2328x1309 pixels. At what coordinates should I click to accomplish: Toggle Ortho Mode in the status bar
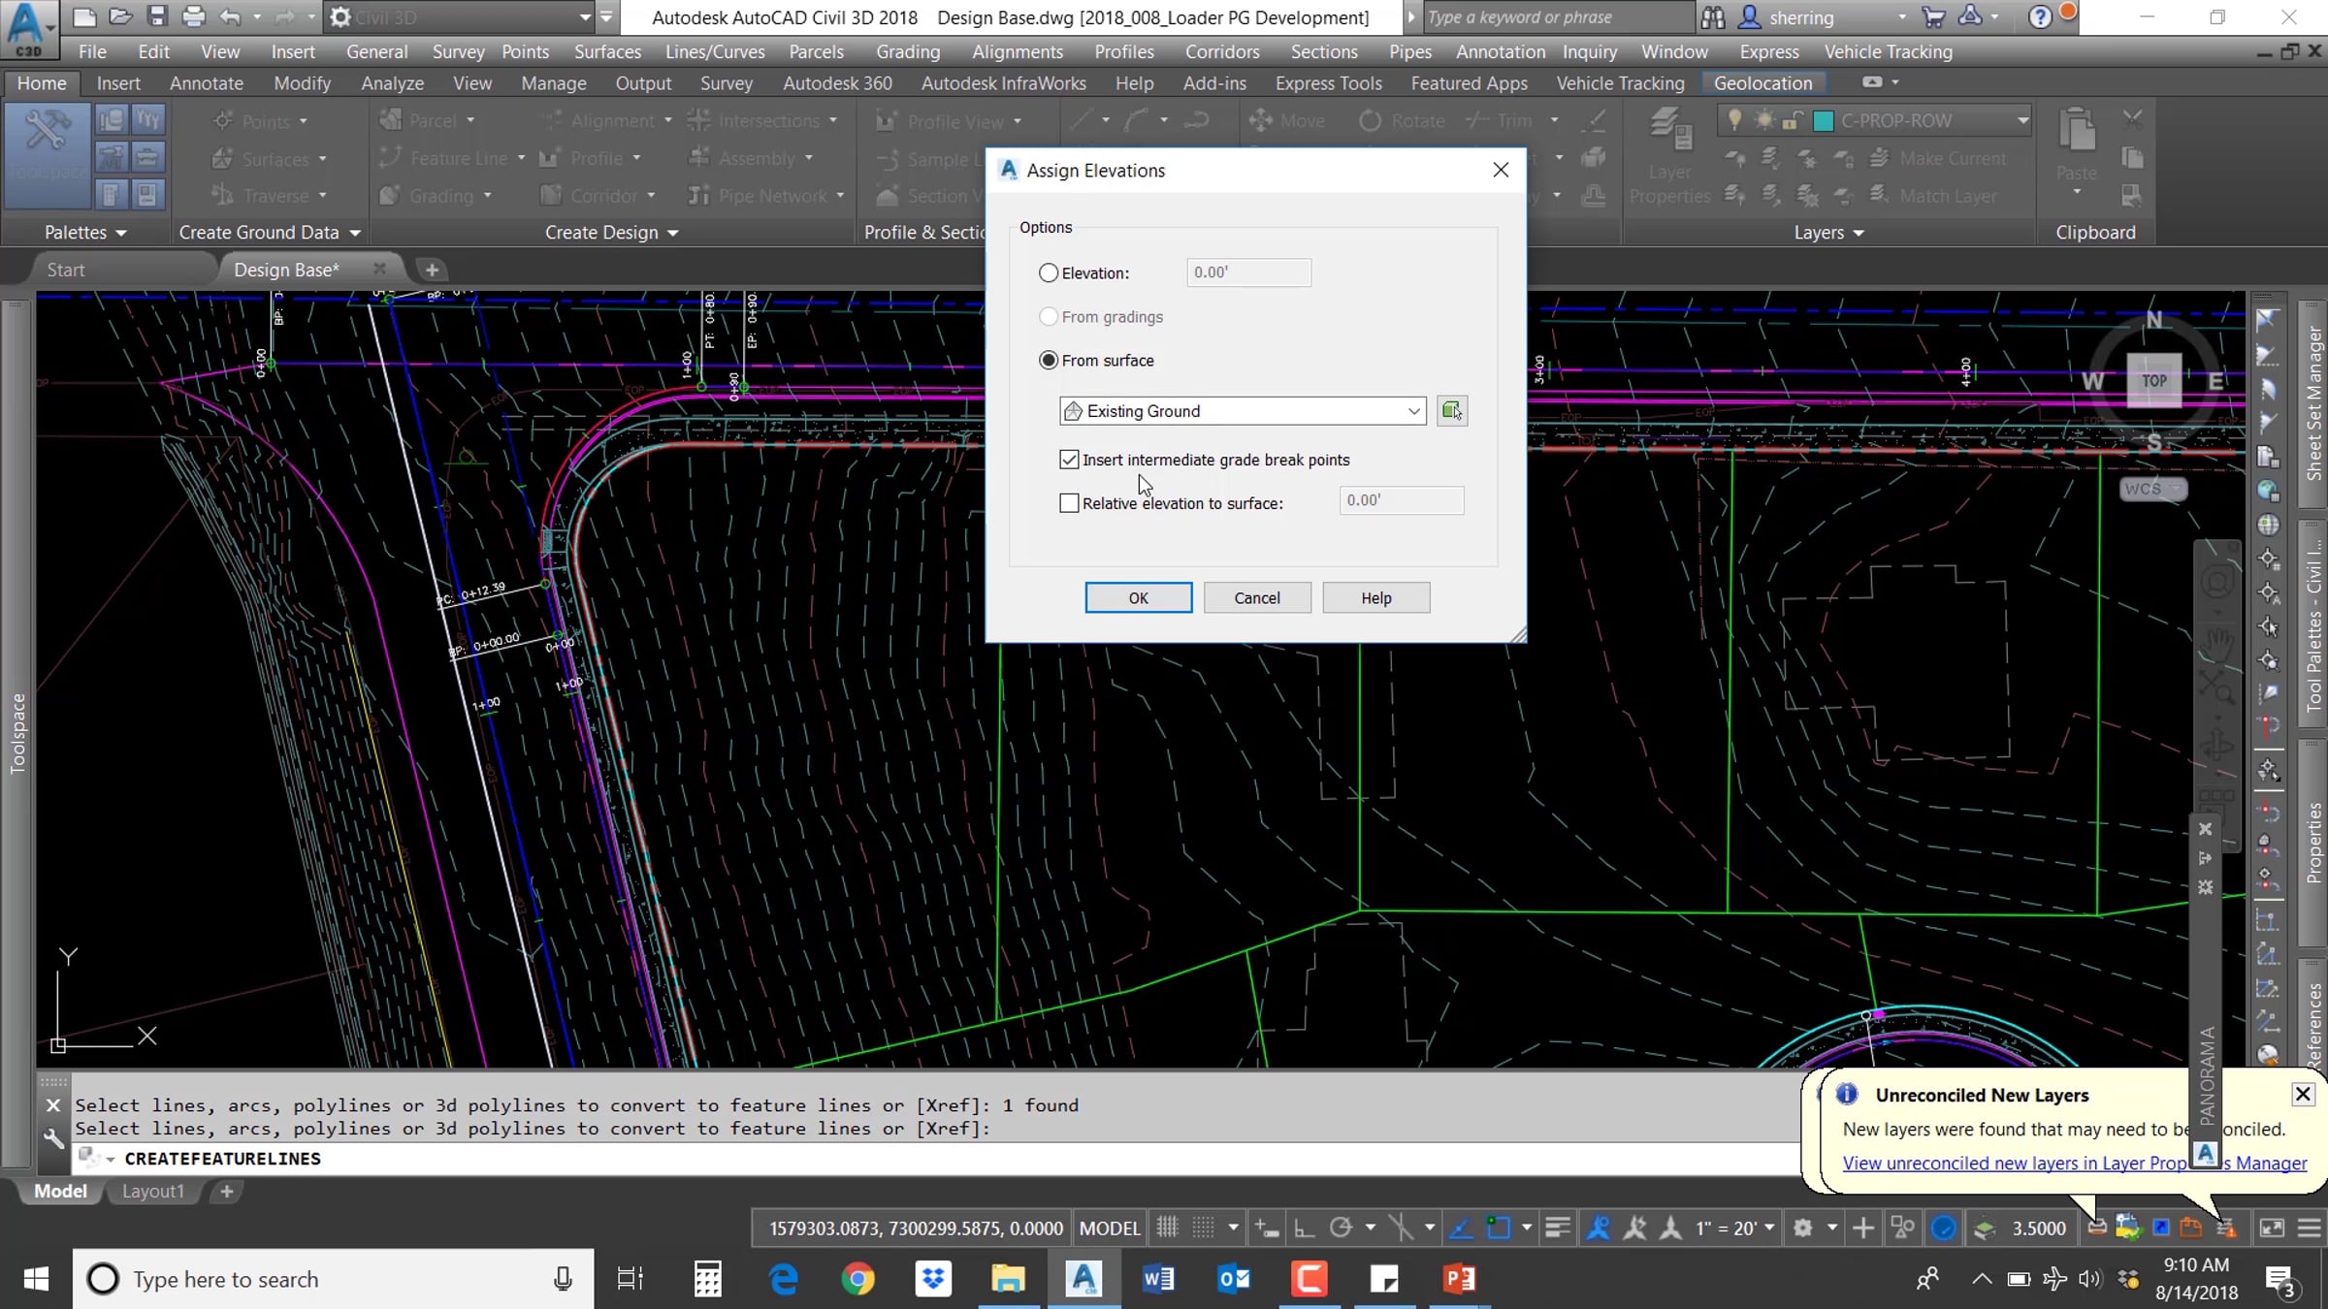tap(1305, 1229)
